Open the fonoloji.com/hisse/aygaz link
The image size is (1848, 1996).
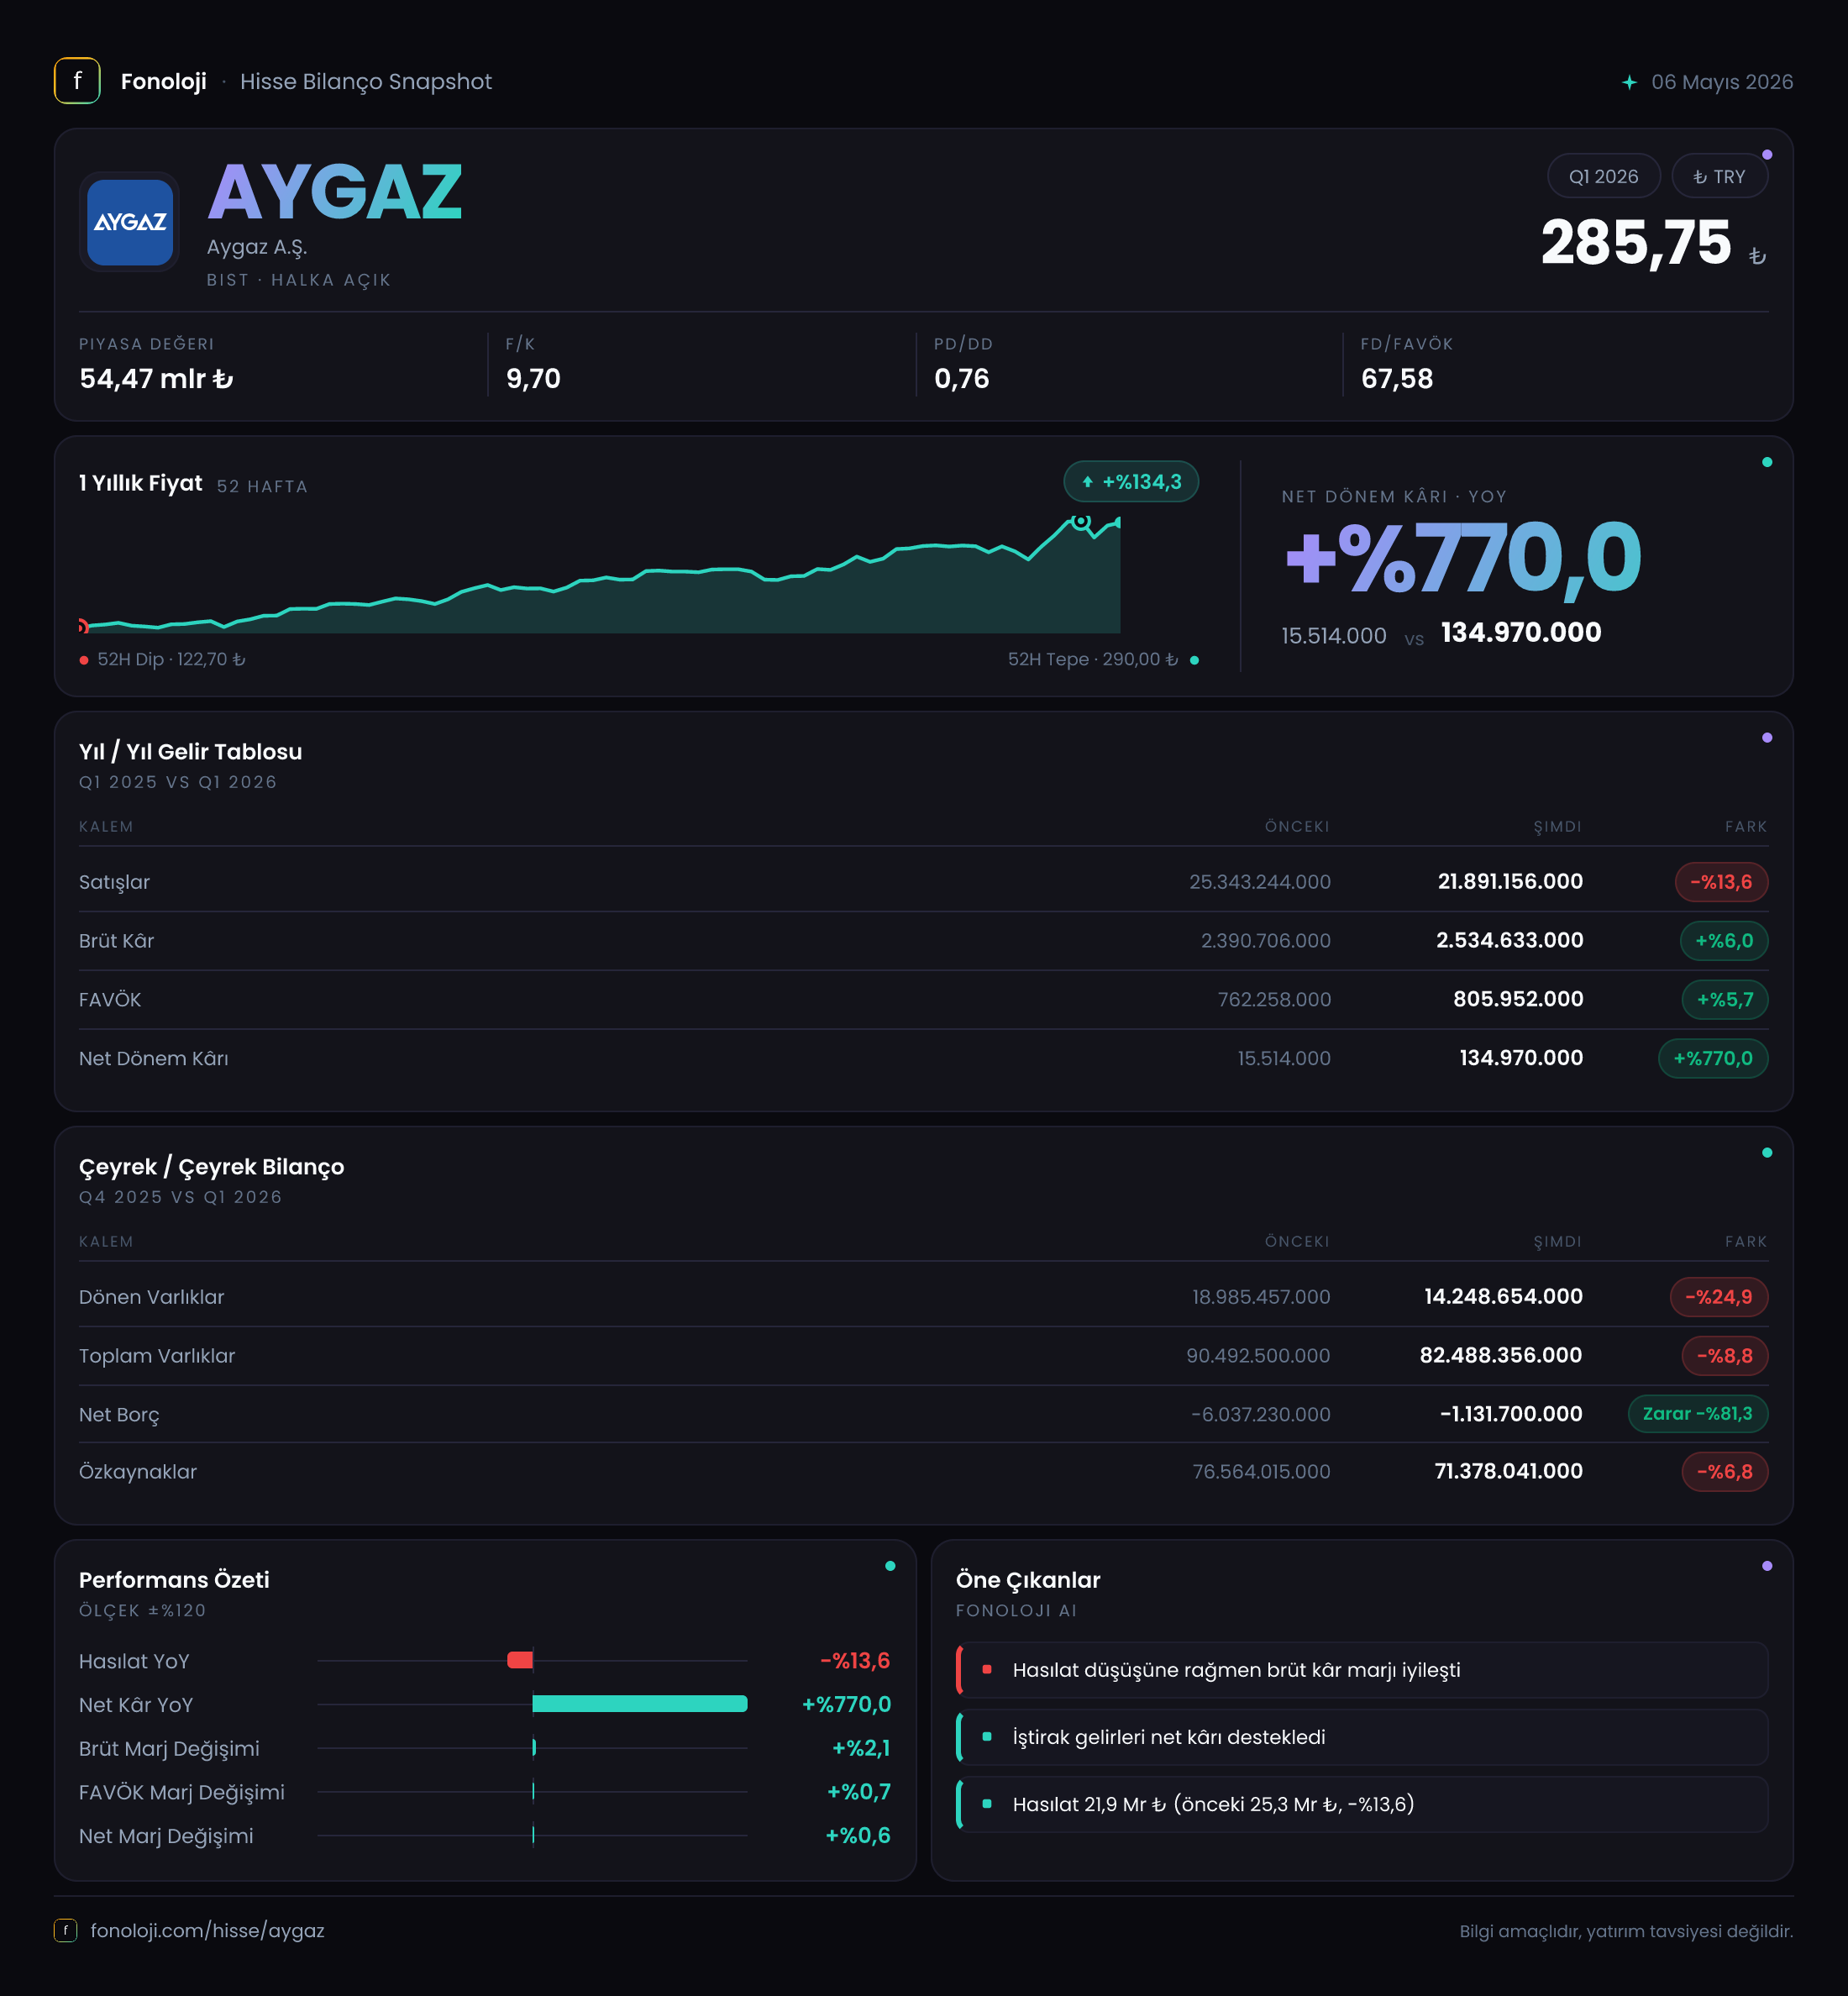pyautogui.click(x=207, y=1930)
